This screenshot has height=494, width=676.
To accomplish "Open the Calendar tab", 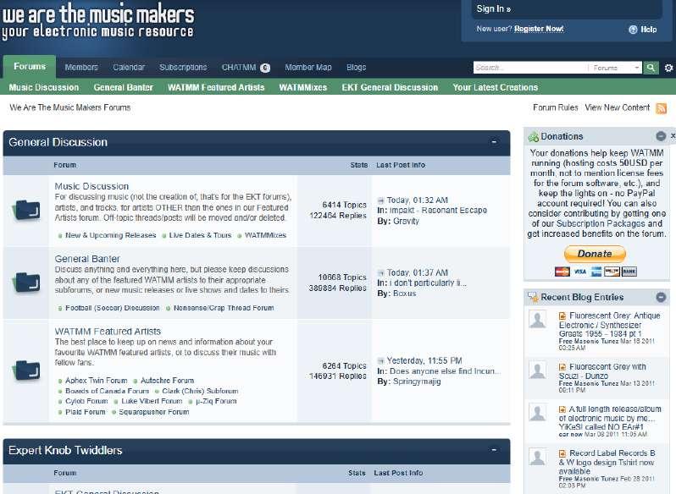I will click(x=129, y=68).
